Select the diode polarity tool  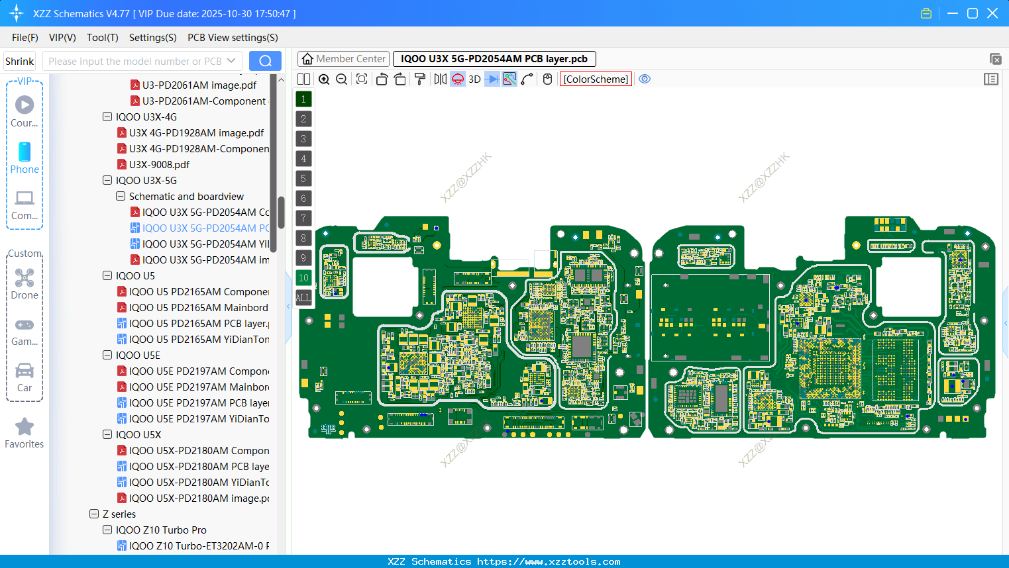[490, 79]
